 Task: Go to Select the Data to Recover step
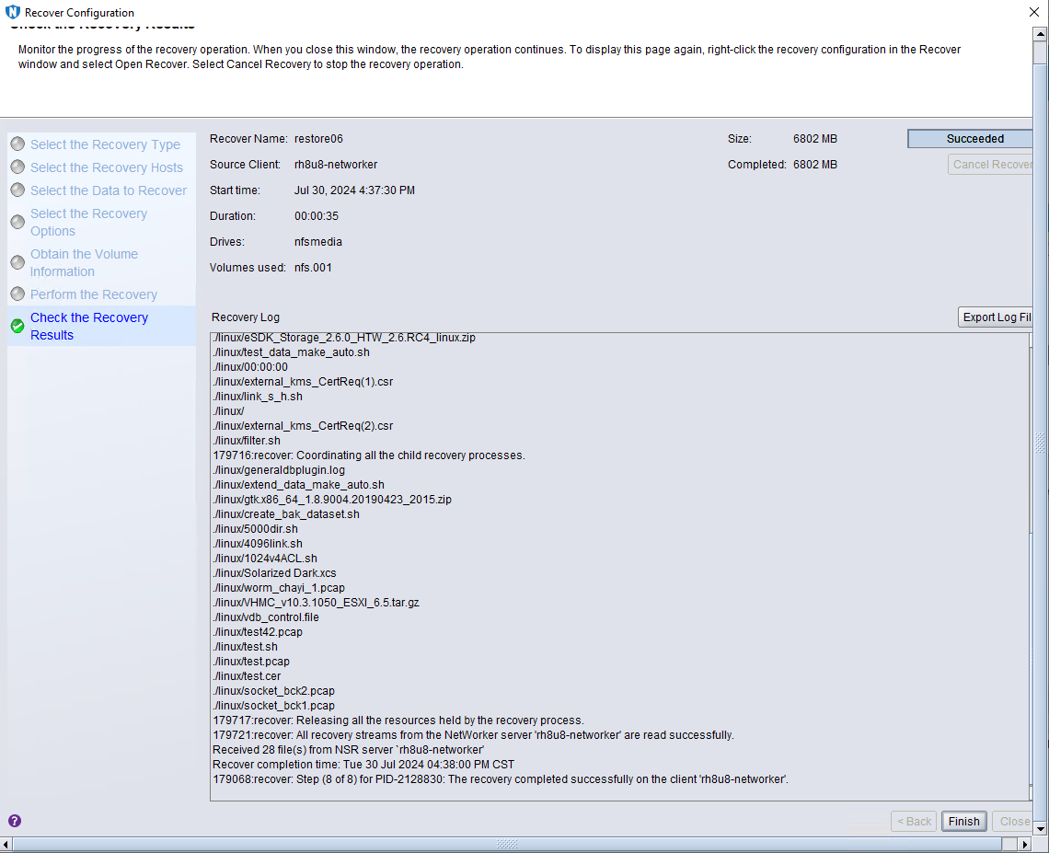tap(109, 190)
